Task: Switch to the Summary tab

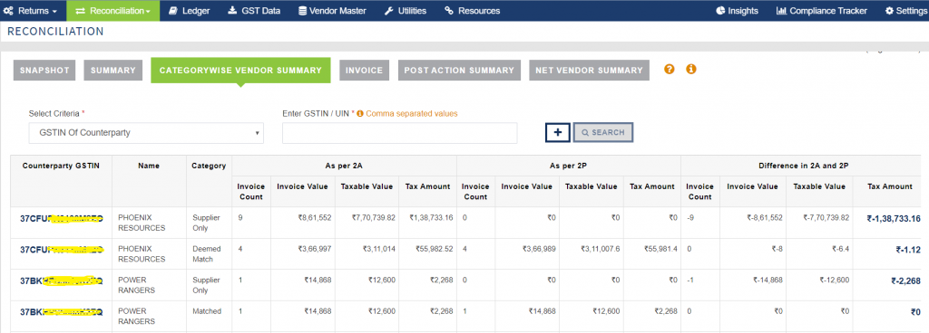Action: pyautogui.click(x=113, y=71)
